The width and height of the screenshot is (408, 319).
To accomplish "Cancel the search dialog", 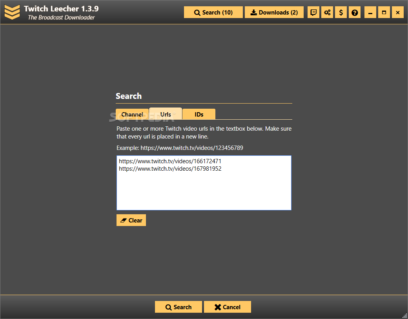I will pyautogui.click(x=228, y=307).
